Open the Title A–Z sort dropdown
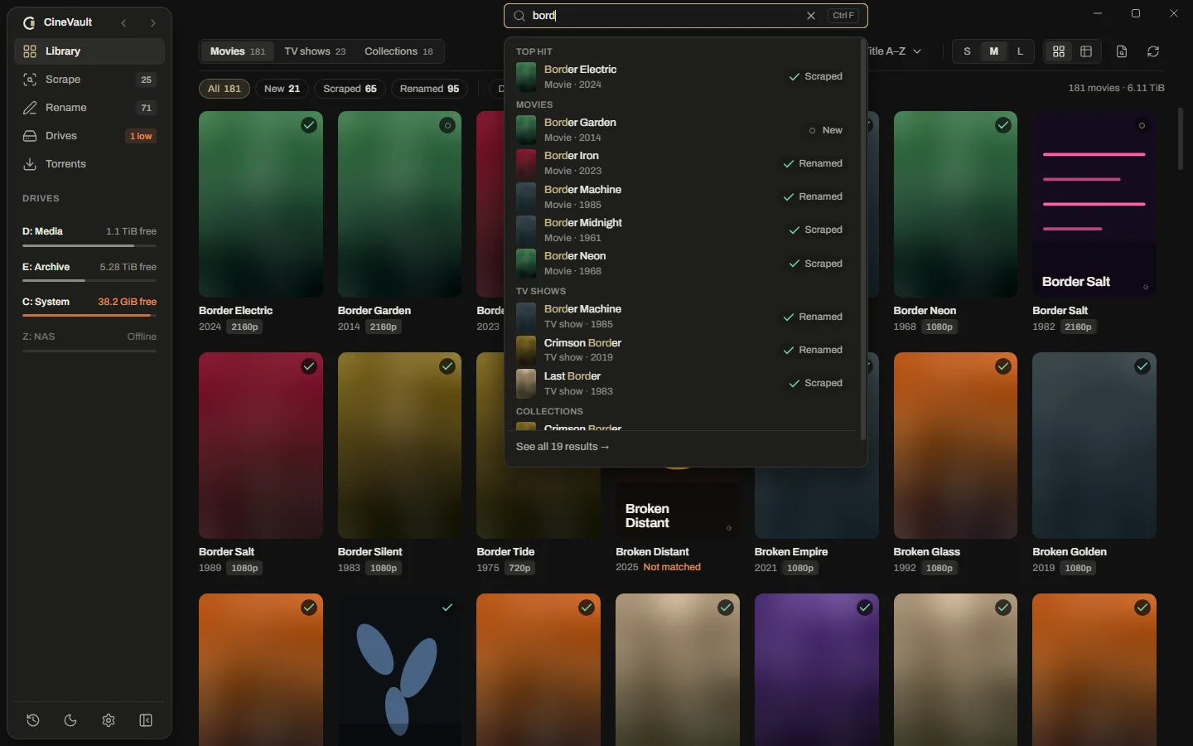 click(892, 51)
